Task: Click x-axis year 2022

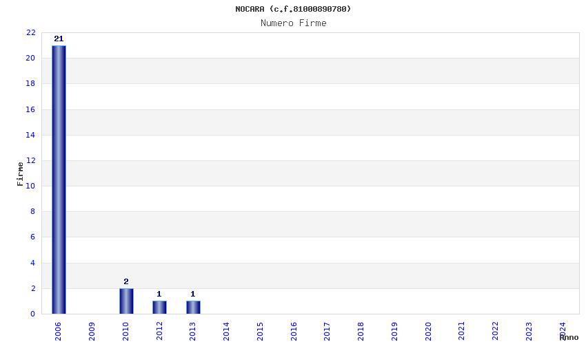Action: (495, 332)
